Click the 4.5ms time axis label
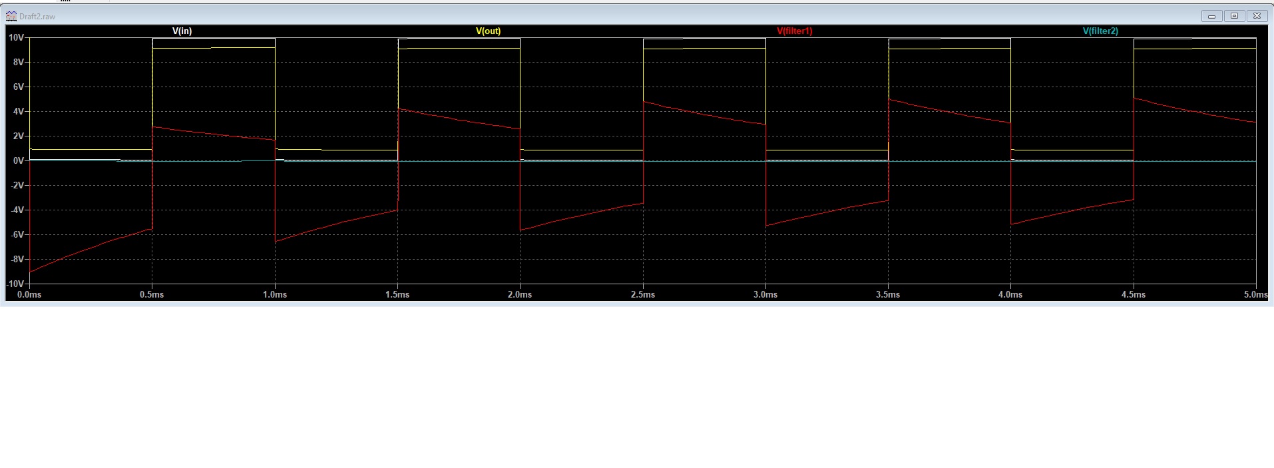The width and height of the screenshot is (1274, 468). tap(1134, 295)
